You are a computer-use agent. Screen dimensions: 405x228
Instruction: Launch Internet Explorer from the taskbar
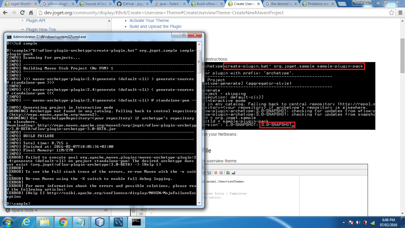(x=27, y=222)
